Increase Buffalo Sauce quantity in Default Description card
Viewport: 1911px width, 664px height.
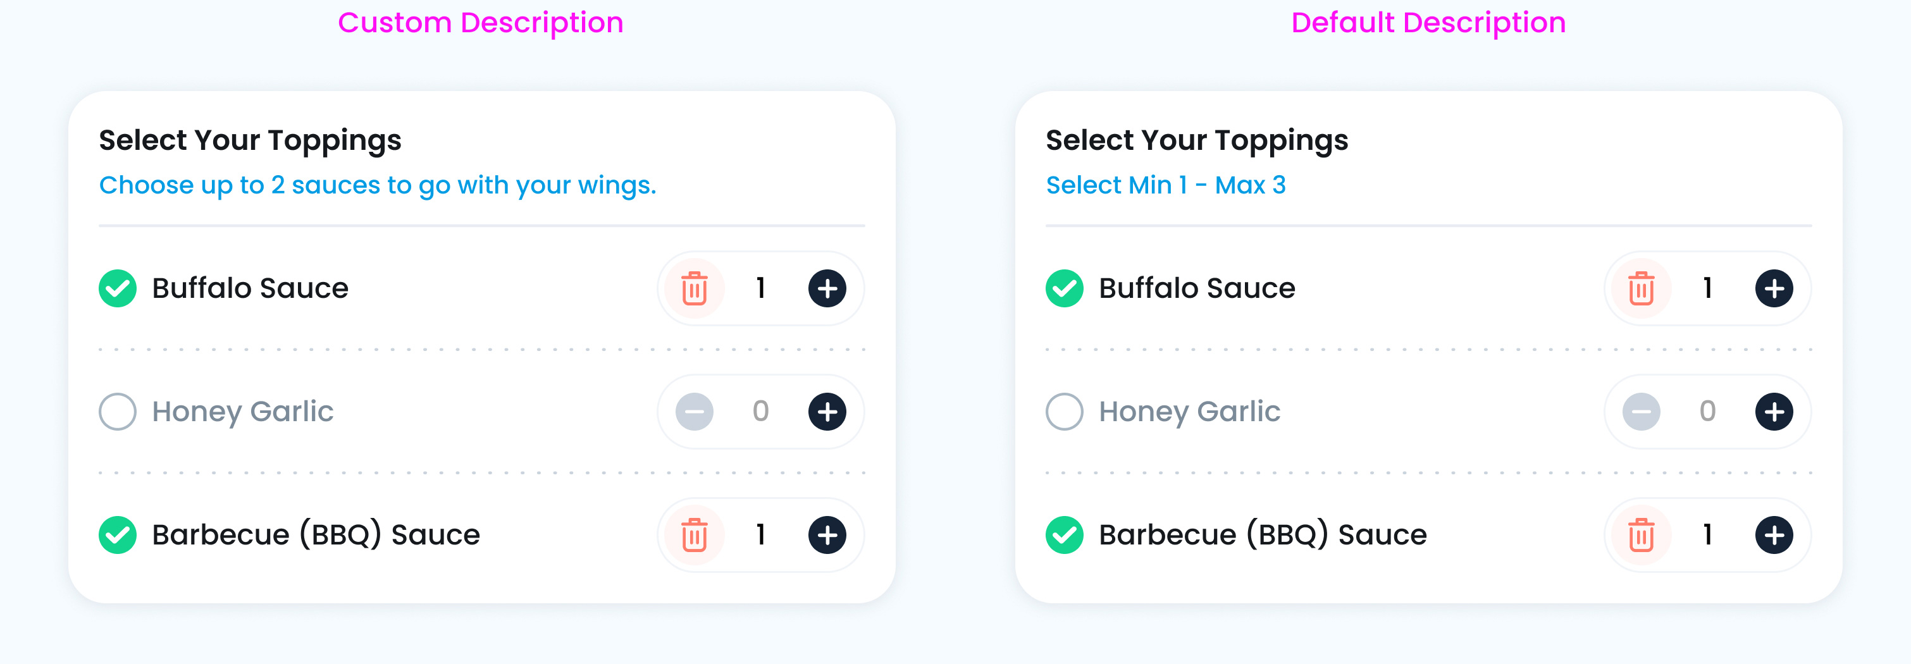point(1774,288)
